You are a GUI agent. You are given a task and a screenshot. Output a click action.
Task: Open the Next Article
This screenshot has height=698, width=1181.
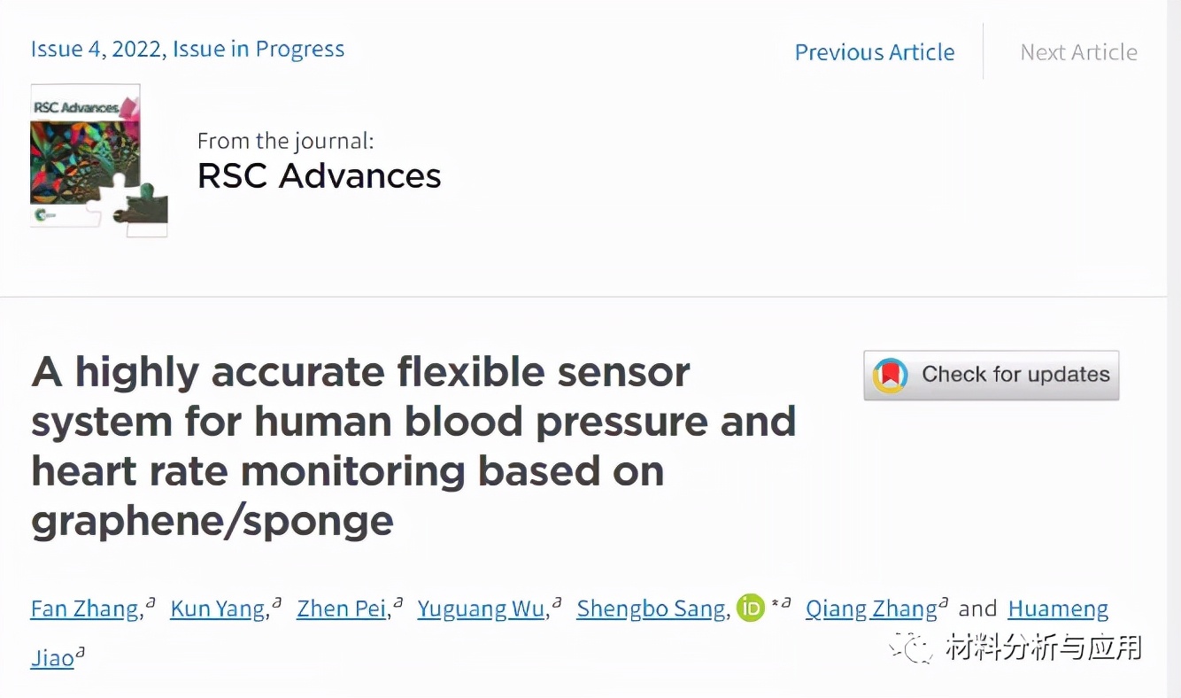[1078, 52]
